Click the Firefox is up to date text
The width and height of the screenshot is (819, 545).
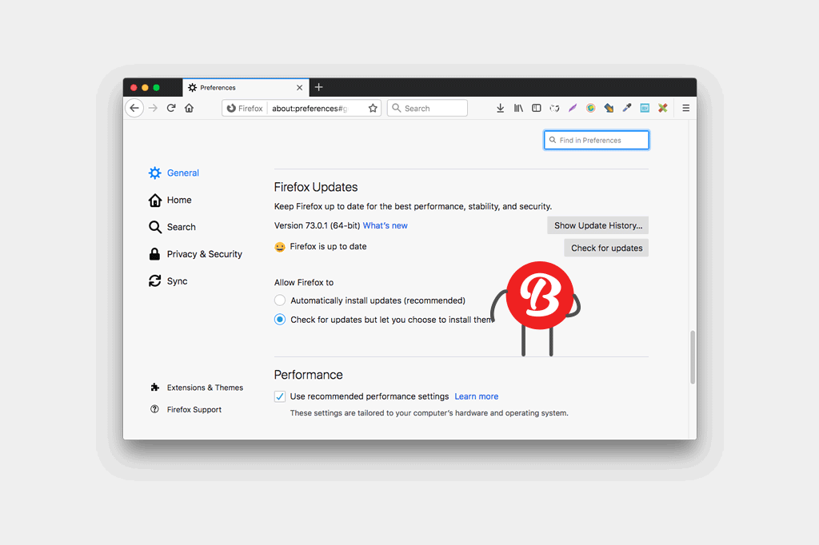[328, 246]
